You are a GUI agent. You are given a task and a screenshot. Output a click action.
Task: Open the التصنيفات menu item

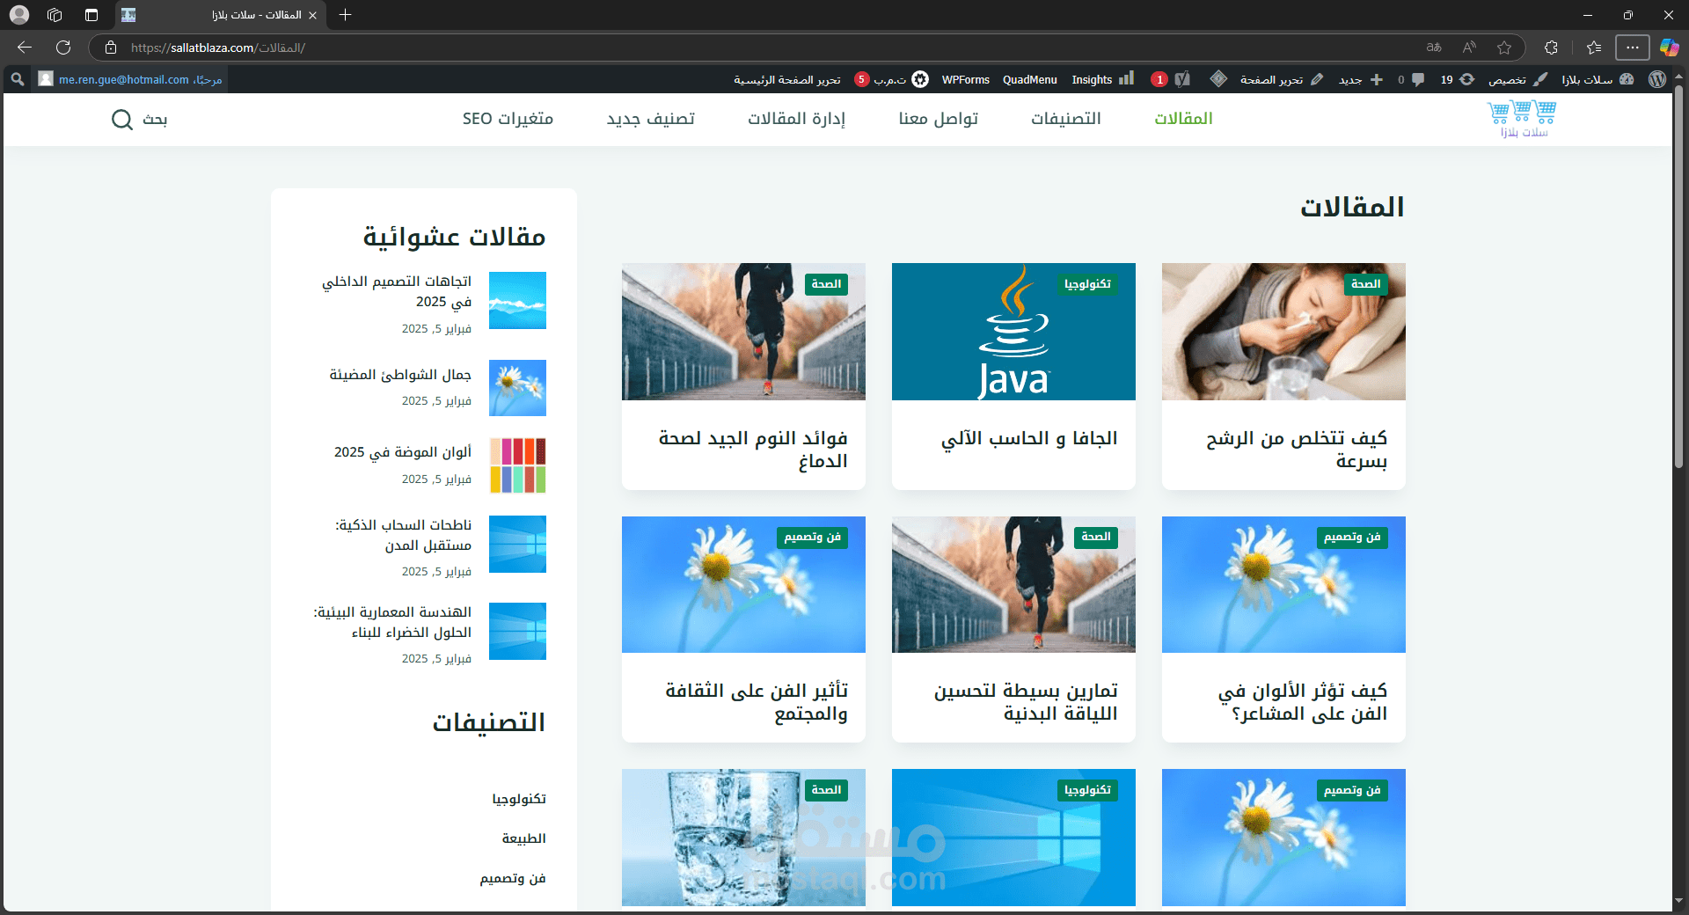pyautogui.click(x=1065, y=119)
